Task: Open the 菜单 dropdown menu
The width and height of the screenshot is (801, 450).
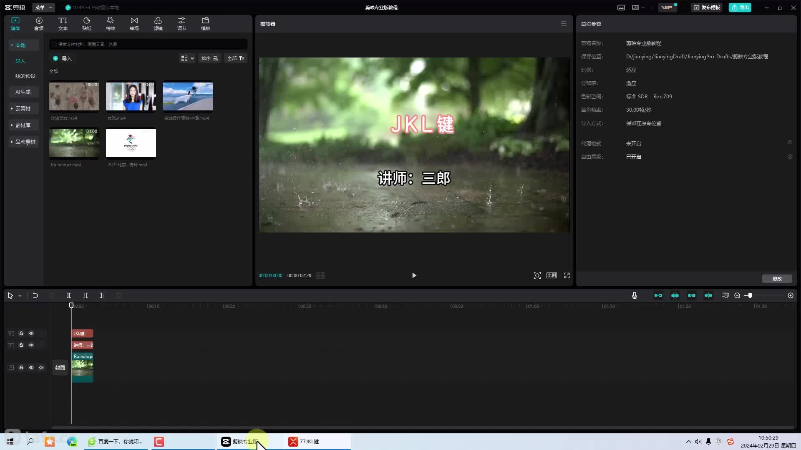Action: tap(43, 7)
